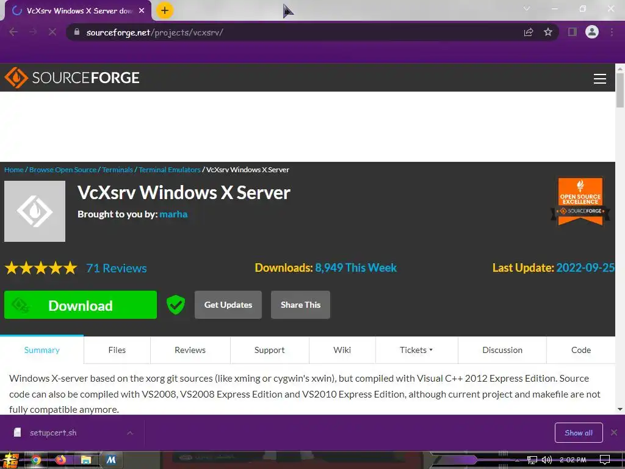This screenshot has width=625, height=469.
Task: Open setupcert.sh downloaded file
Action: [x=53, y=433]
